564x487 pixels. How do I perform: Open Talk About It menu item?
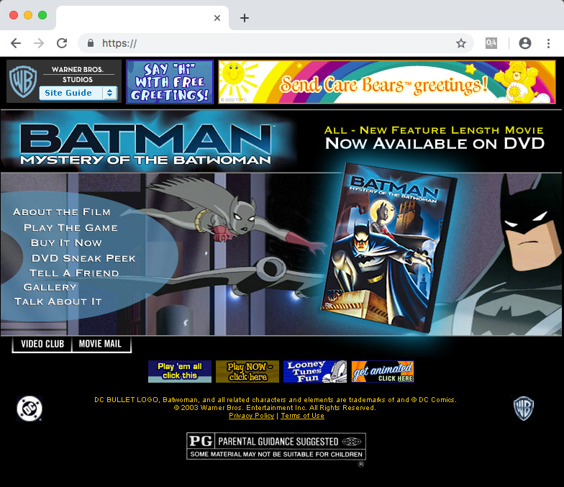(58, 301)
